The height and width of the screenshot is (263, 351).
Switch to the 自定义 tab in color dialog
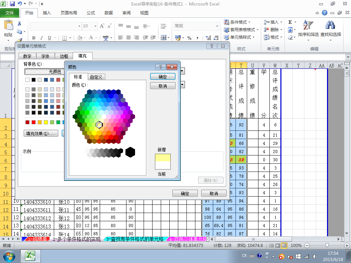click(96, 77)
